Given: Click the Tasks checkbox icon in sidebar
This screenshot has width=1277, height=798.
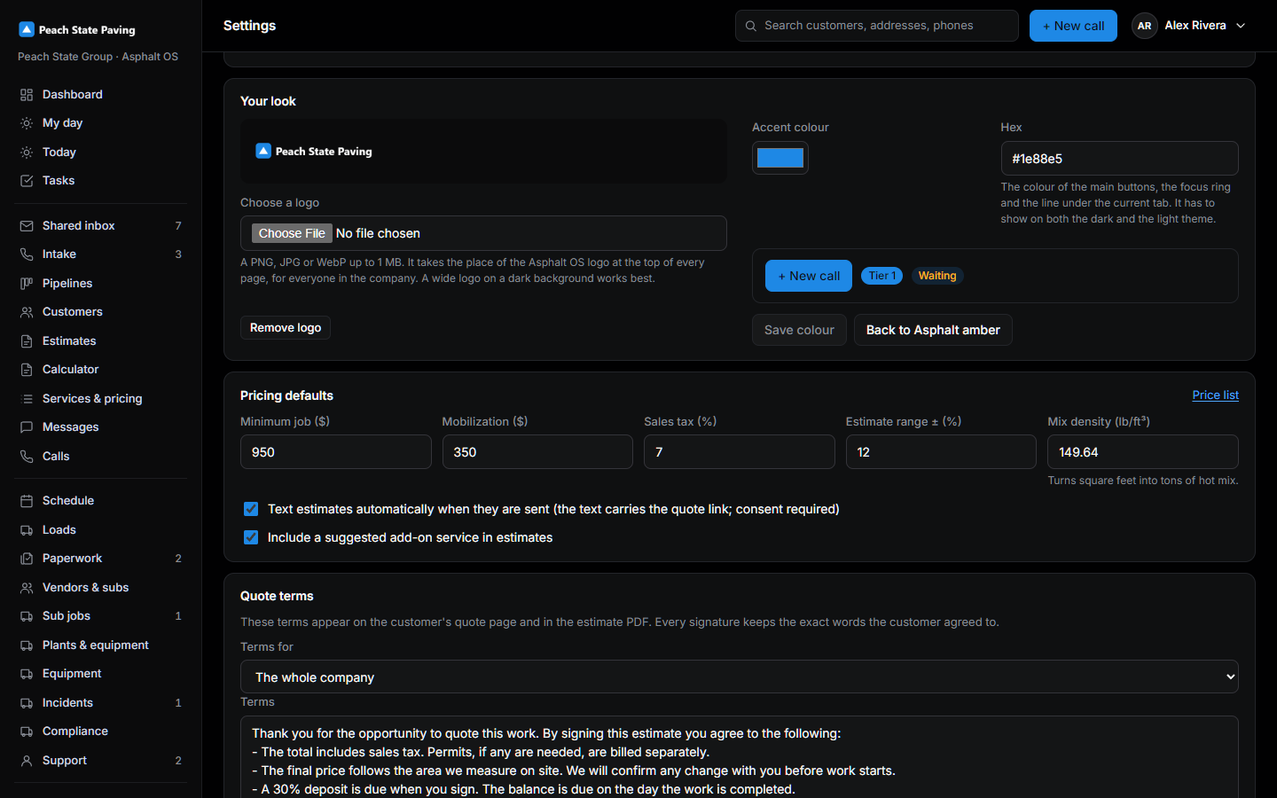Looking at the screenshot, I should (x=27, y=181).
